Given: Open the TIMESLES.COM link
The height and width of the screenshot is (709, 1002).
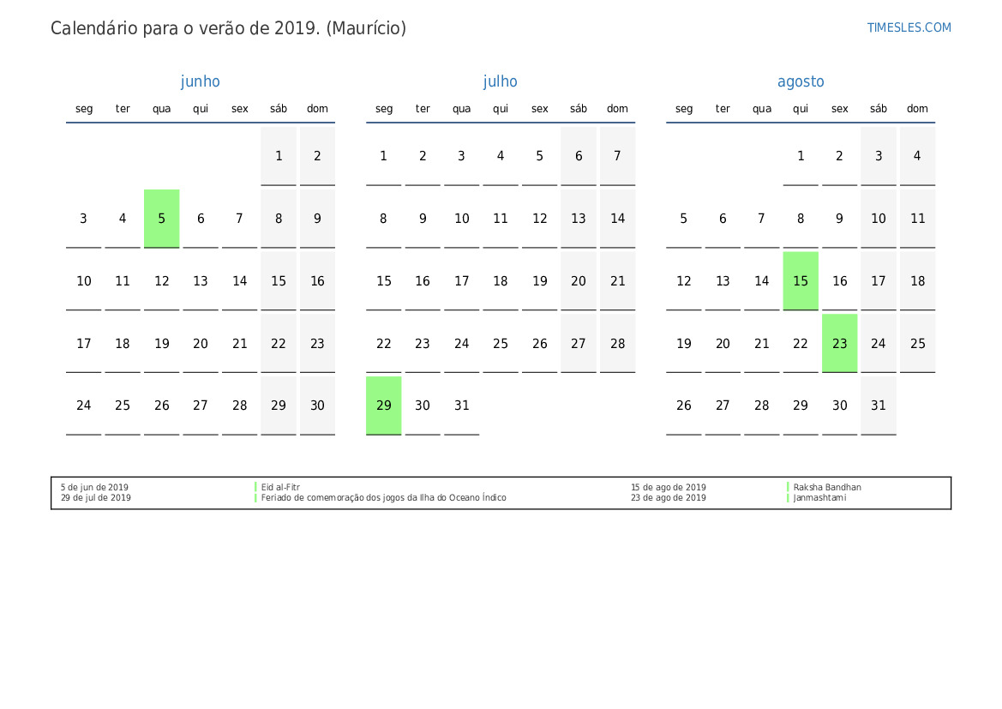Looking at the screenshot, I should click(909, 27).
